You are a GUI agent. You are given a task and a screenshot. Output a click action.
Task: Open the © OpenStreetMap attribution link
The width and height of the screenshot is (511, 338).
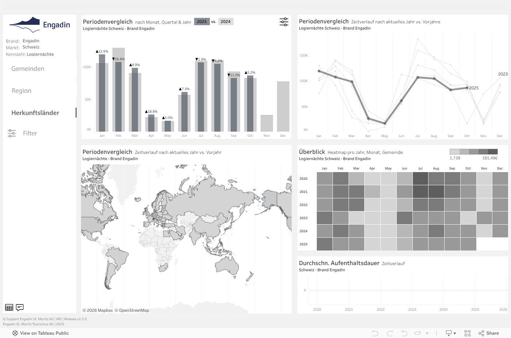click(x=132, y=310)
